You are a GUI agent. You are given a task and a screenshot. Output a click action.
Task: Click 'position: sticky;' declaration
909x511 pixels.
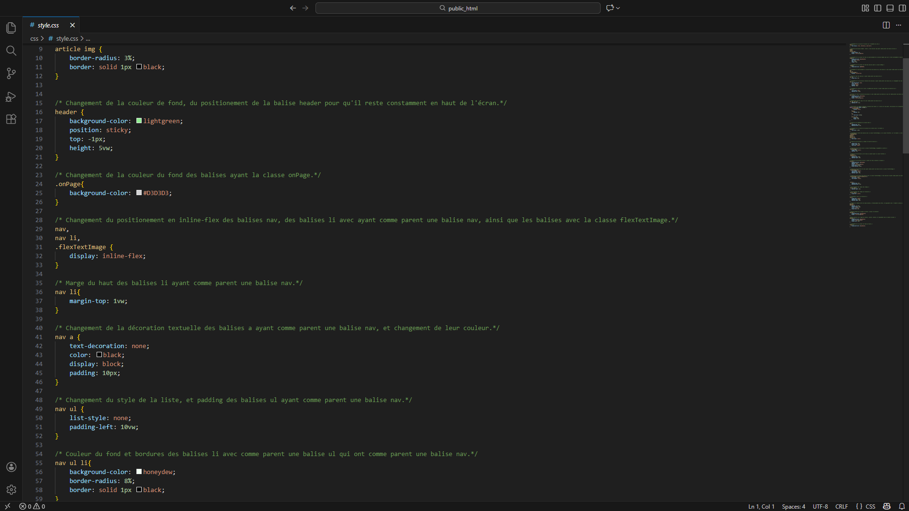point(100,130)
